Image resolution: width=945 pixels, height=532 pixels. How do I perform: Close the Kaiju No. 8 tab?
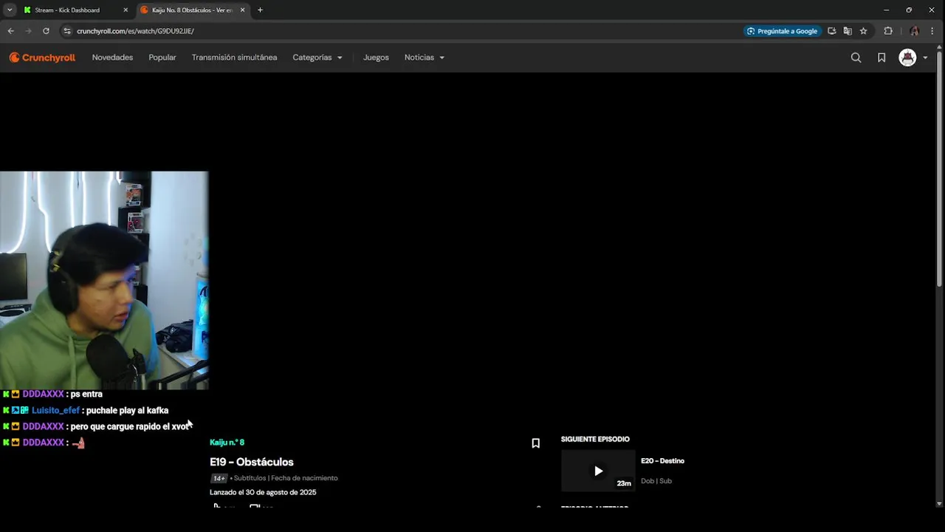point(242,10)
